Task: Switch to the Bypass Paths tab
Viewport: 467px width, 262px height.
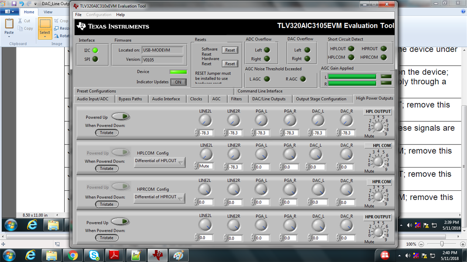Action: (130, 99)
